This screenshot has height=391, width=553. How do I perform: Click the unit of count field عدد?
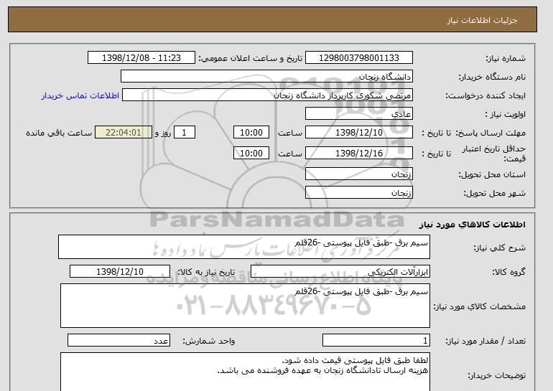click(118, 340)
